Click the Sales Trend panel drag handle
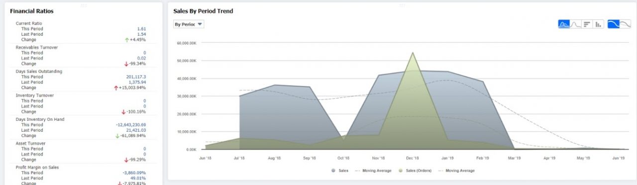Viewport: 637px width, 185px height. coord(402,5)
